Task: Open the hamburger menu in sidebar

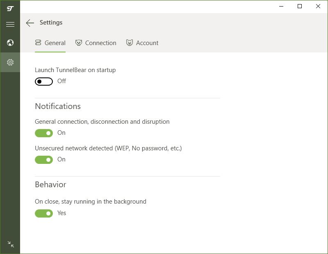Action: point(10,24)
